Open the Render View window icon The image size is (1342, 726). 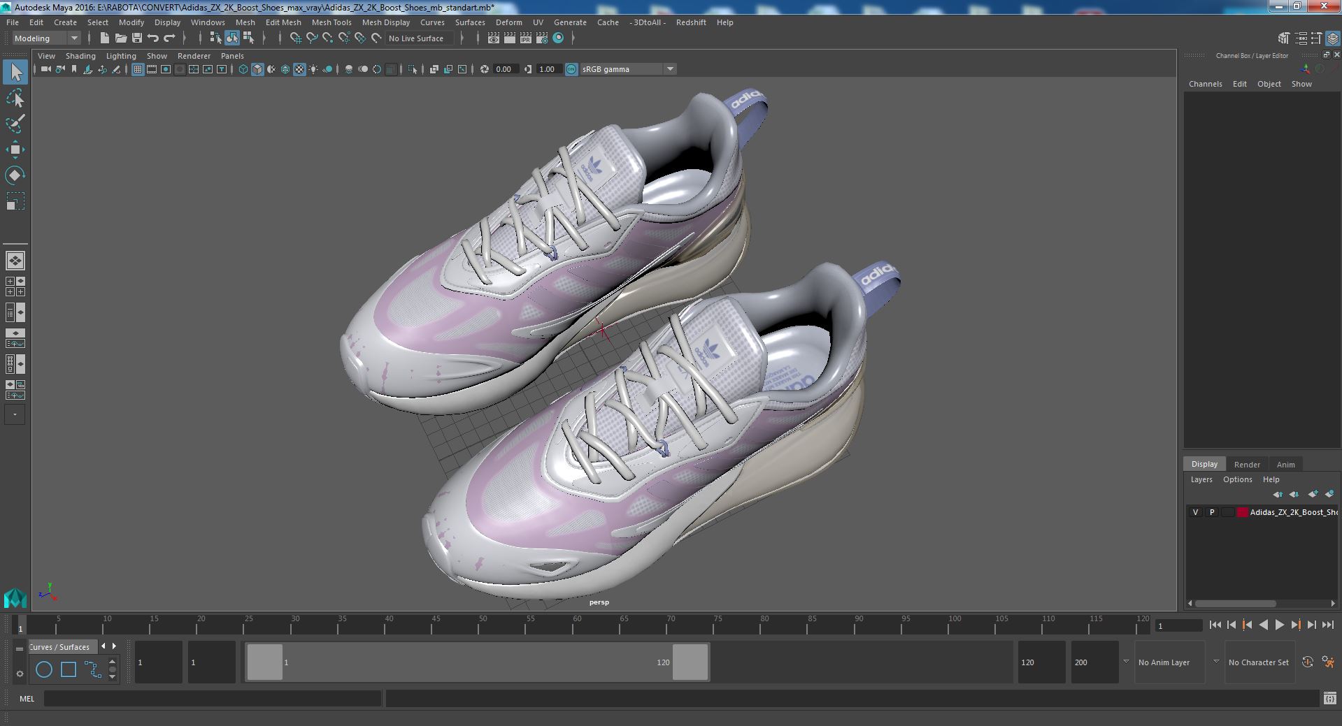494,38
